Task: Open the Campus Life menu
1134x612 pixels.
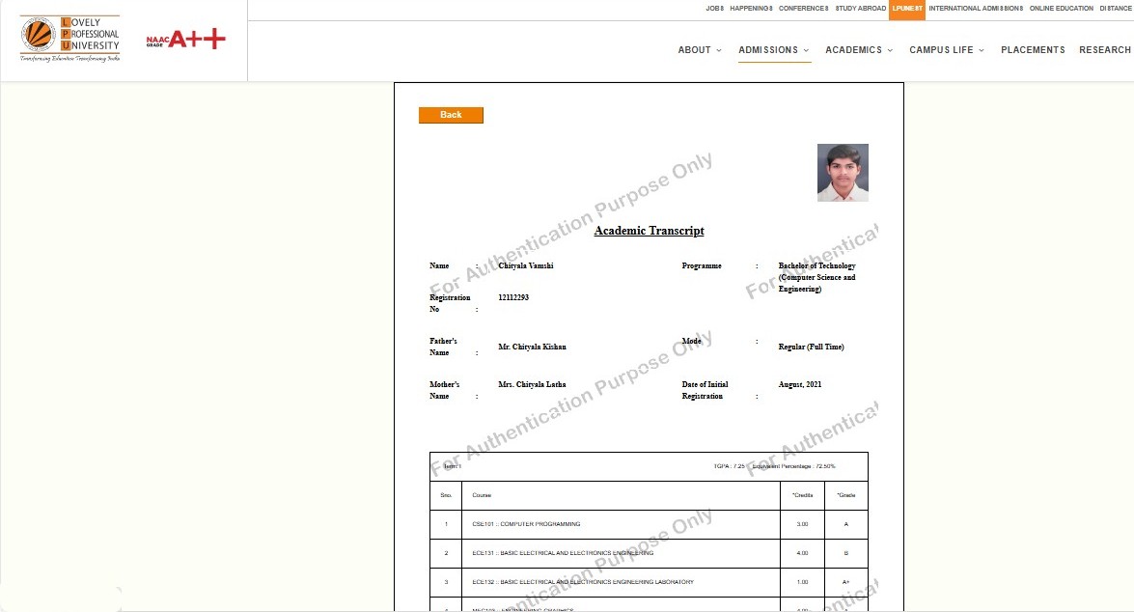Action: click(x=941, y=50)
